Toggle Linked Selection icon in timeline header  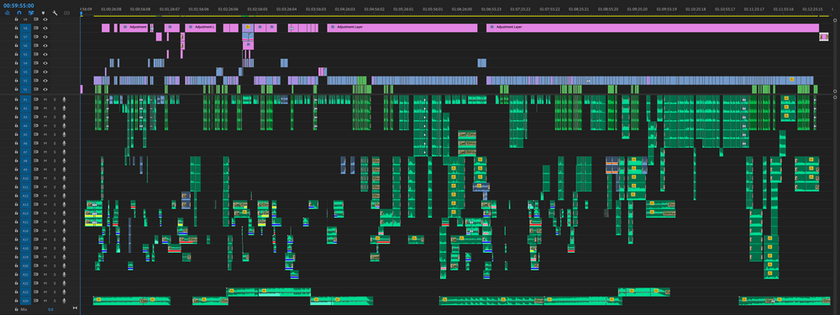coord(31,13)
